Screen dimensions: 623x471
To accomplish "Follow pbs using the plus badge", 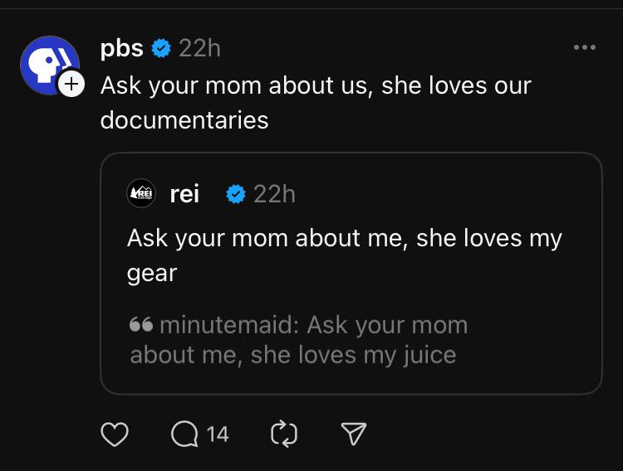I will (71, 83).
